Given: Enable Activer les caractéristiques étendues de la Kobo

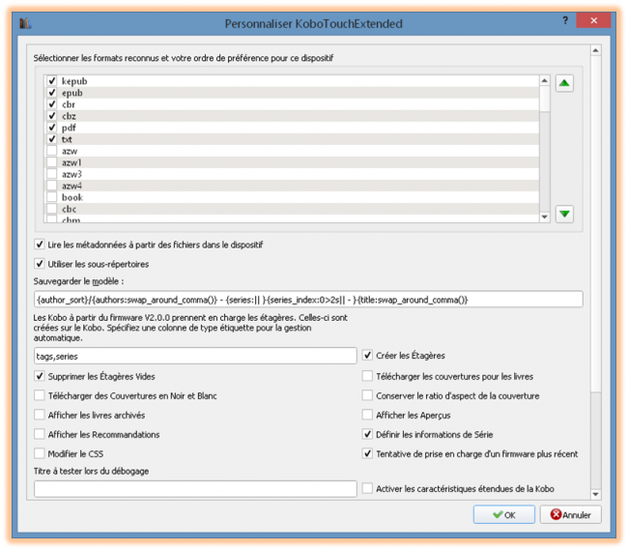Looking at the screenshot, I should tap(367, 489).
